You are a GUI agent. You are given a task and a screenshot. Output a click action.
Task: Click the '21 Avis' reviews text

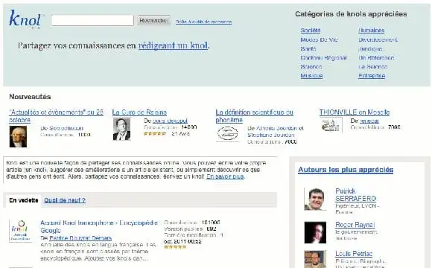pos(180,133)
